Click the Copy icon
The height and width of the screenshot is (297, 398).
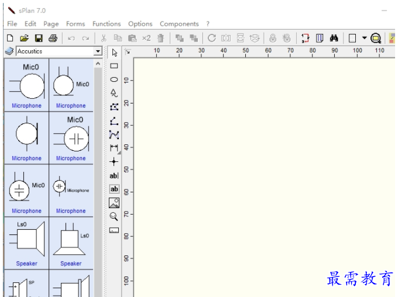(118, 39)
